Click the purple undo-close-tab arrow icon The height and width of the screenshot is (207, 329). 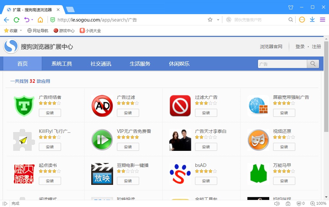point(27,20)
